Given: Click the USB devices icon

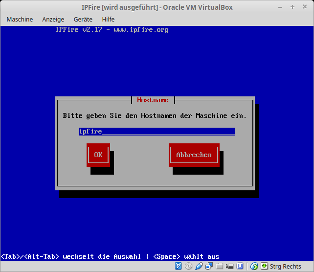Looking at the screenshot, I should [x=199, y=266].
